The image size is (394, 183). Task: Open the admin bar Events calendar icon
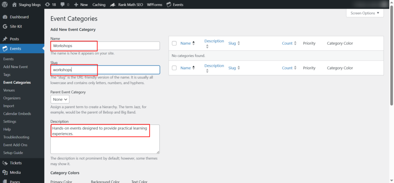click(169, 5)
